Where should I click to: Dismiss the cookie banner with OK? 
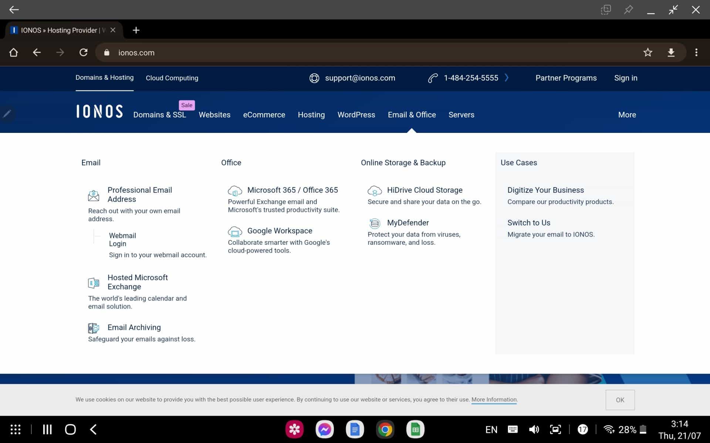(620, 400)
